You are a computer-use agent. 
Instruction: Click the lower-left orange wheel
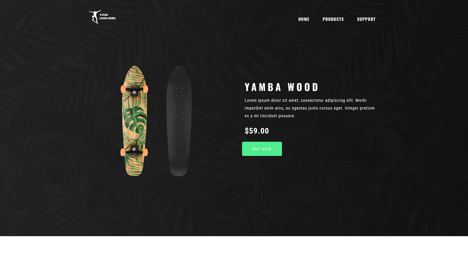pyautogui.click(x=123, y=152)
